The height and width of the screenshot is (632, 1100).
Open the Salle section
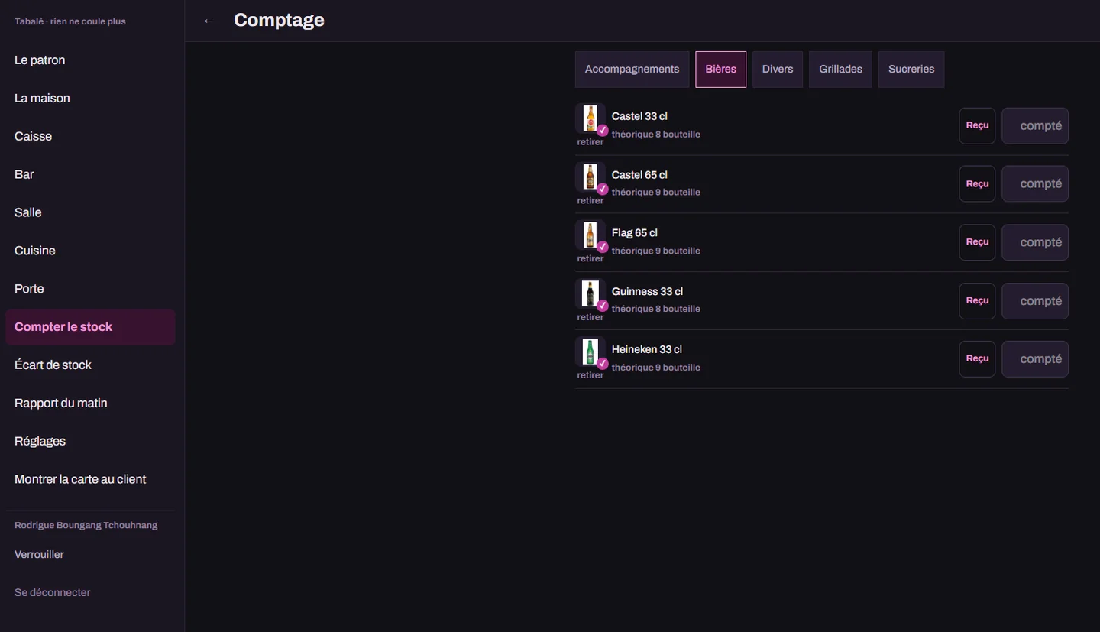[90, 213]
